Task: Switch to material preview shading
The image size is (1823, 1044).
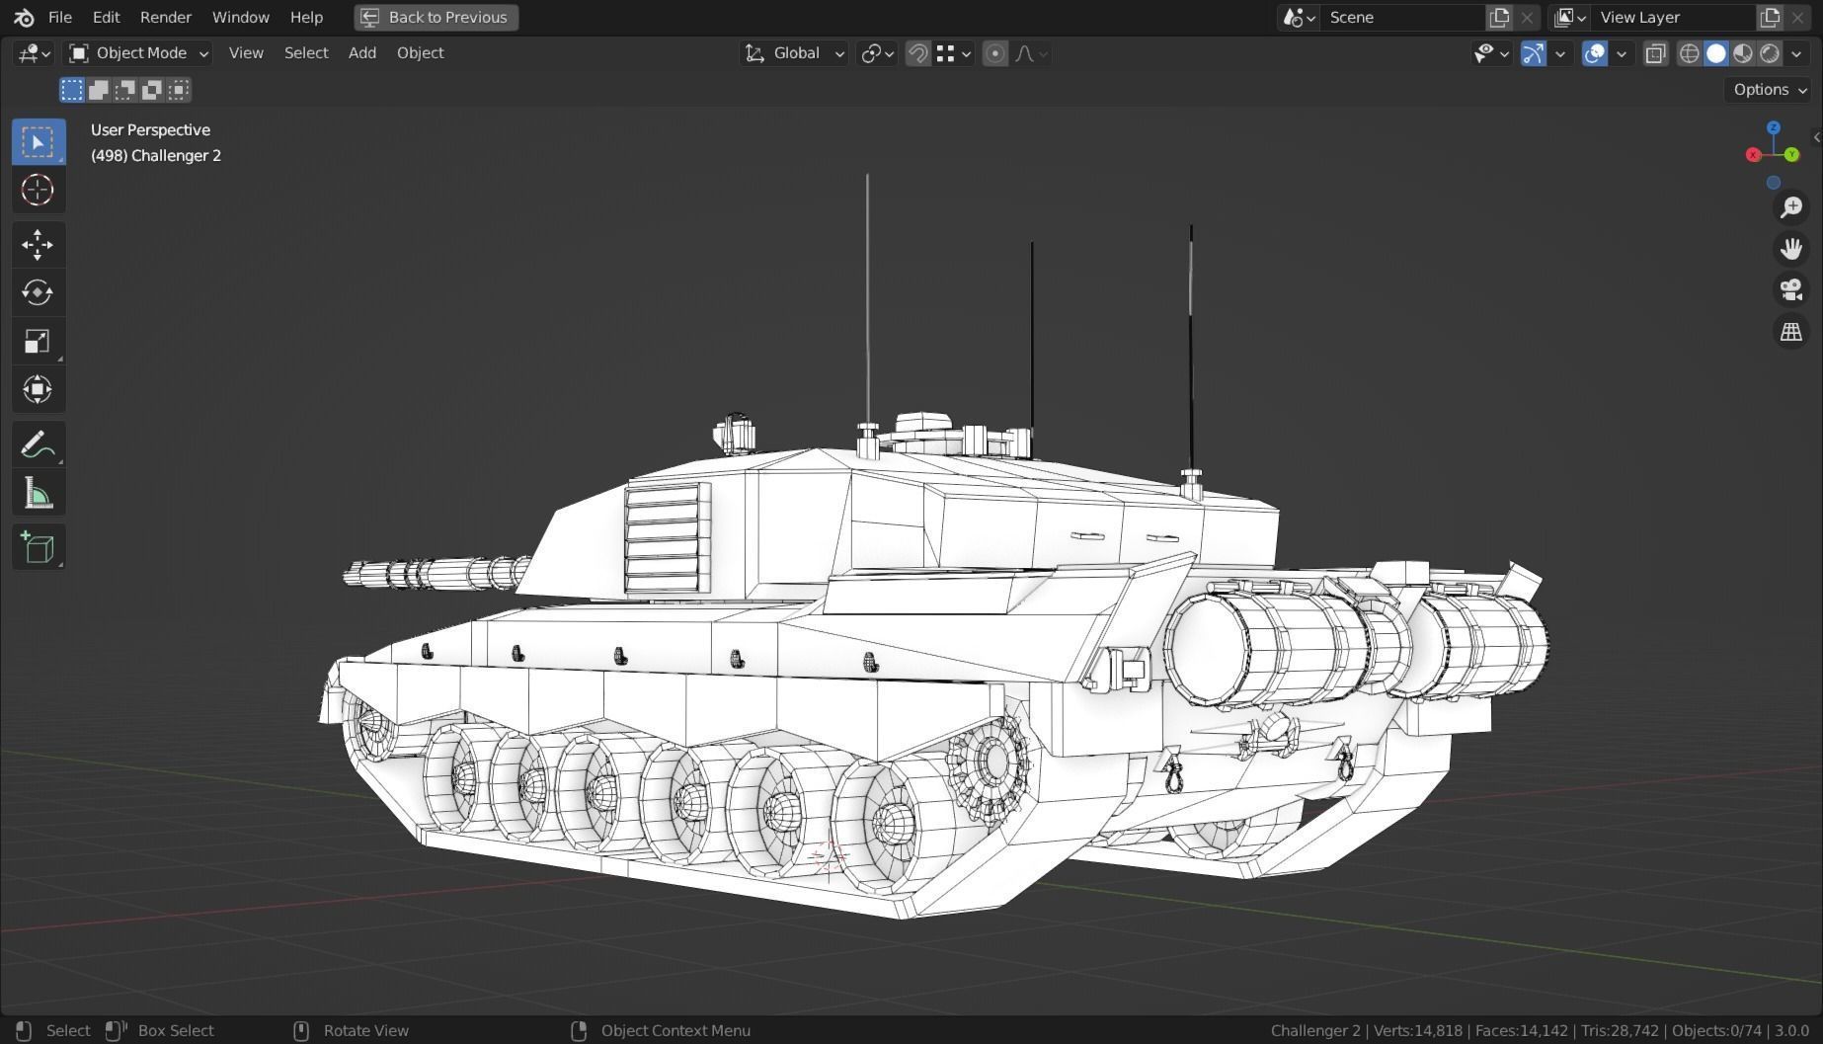Action: 1743,53
